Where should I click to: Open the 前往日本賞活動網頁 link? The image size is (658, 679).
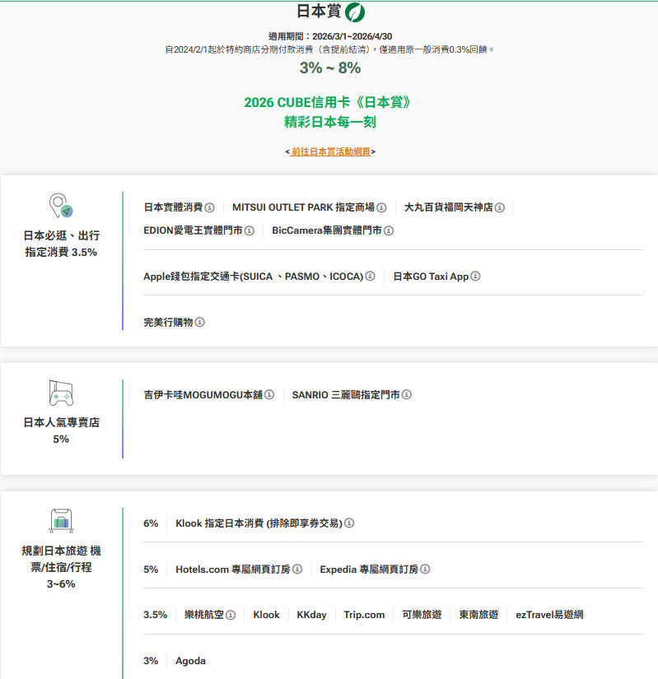pos(330,151)
